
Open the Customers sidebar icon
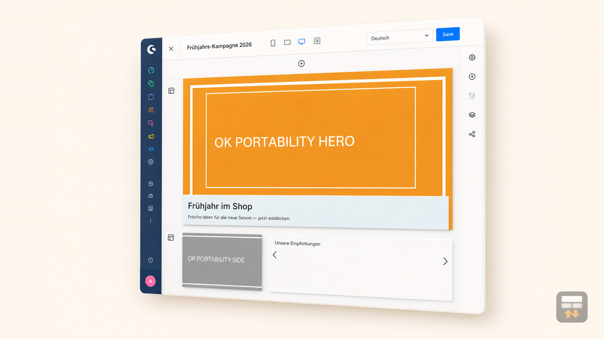[x=151, y=110]
